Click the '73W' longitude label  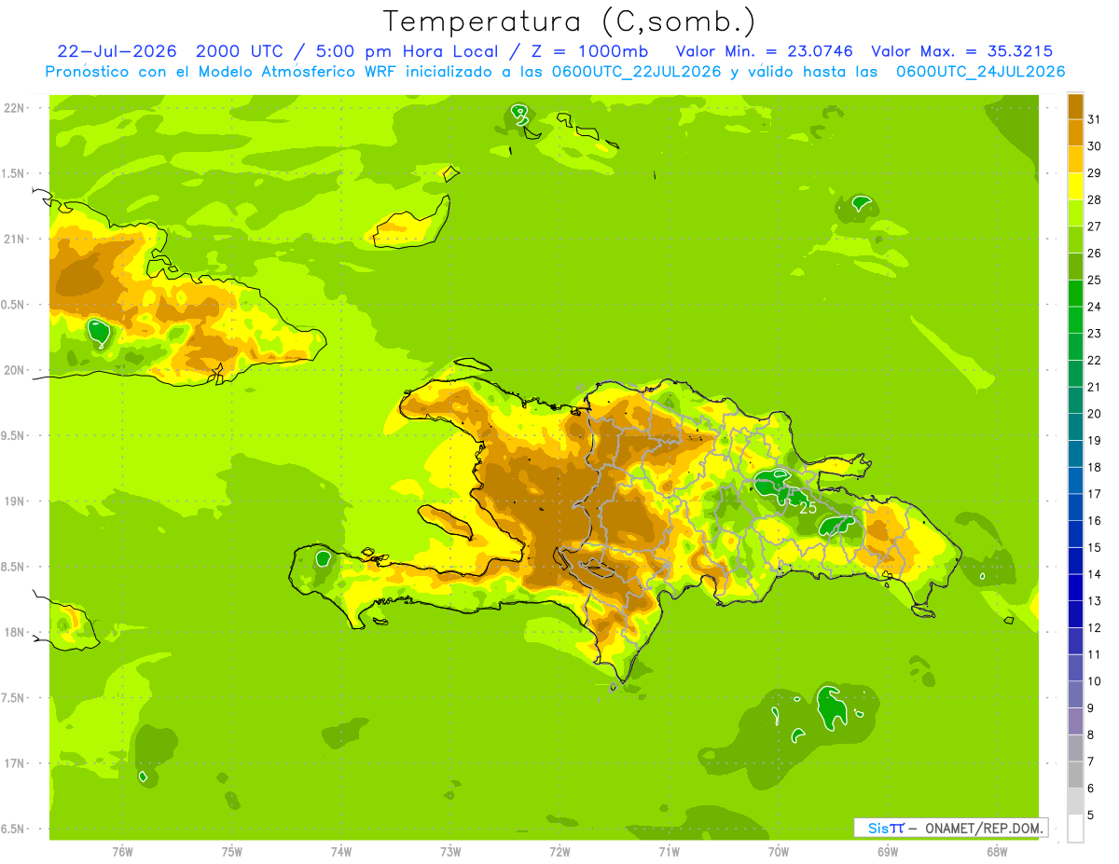[450, 852]
